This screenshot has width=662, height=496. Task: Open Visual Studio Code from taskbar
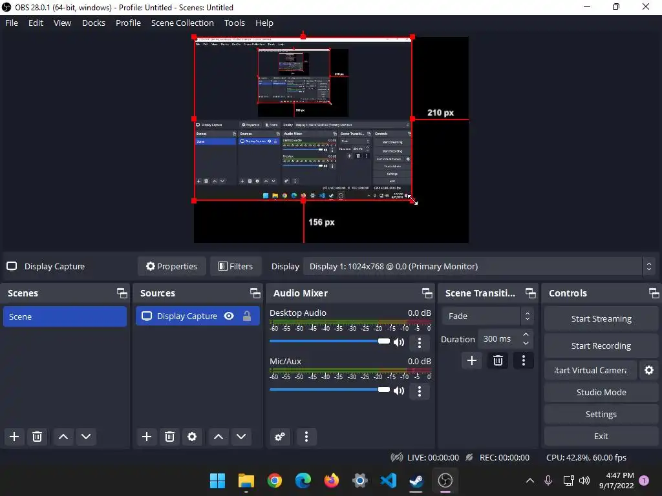[x=389, y=480]
